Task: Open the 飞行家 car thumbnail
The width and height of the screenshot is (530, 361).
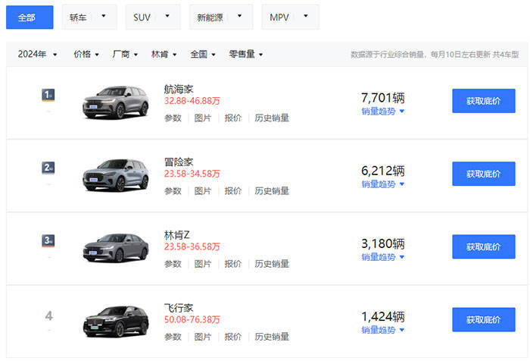Action: (116, 322)
